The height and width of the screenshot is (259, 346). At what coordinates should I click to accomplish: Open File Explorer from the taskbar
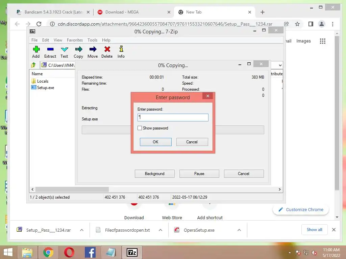point(27,252)
